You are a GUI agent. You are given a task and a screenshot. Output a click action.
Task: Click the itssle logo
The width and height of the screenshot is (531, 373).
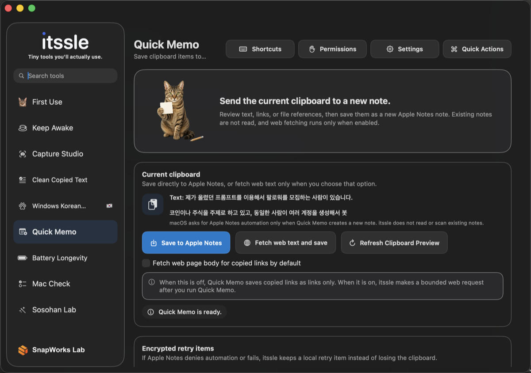point(65,42)
